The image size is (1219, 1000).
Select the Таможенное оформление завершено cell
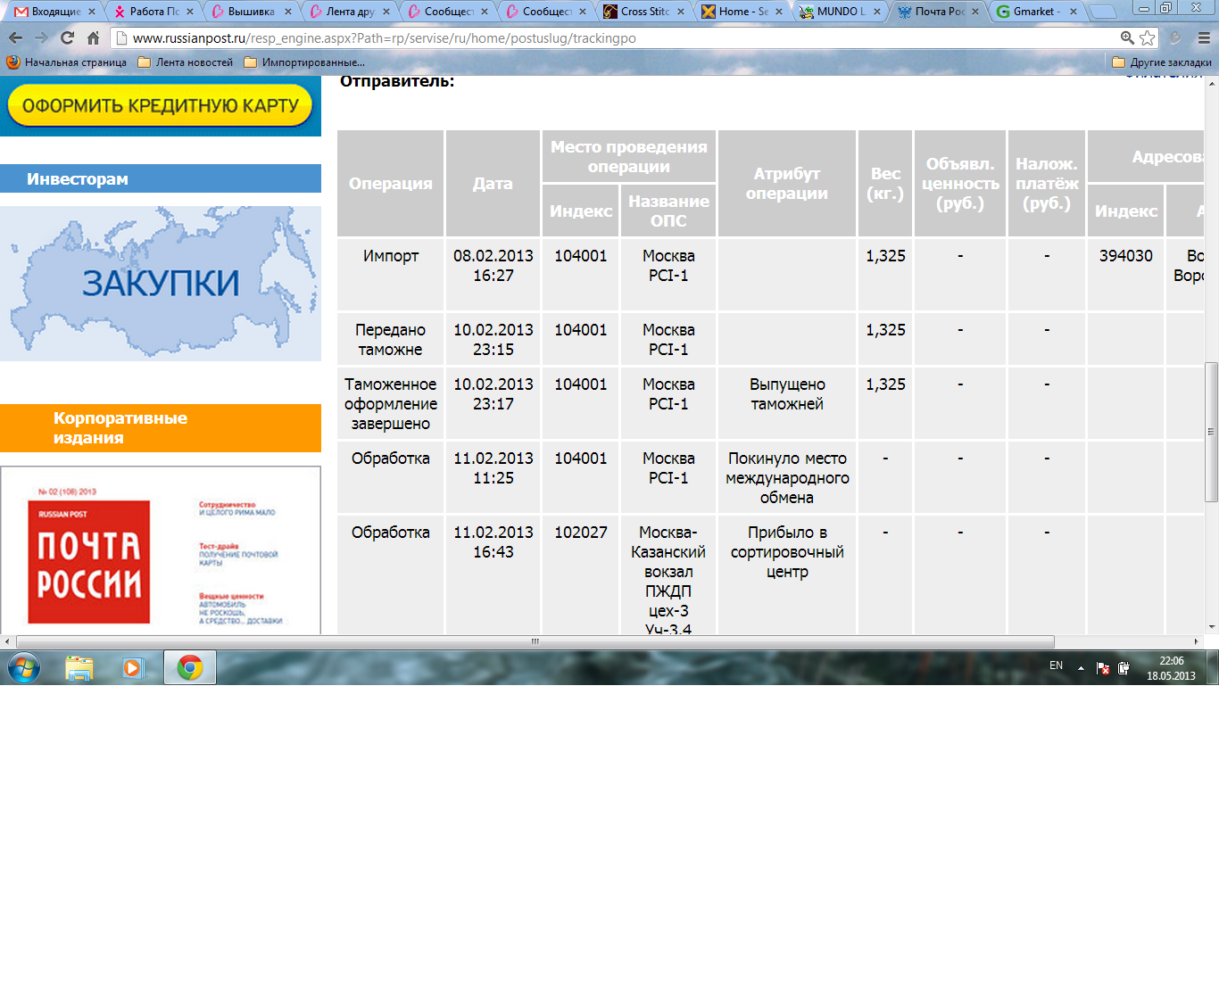coord(391,404)
